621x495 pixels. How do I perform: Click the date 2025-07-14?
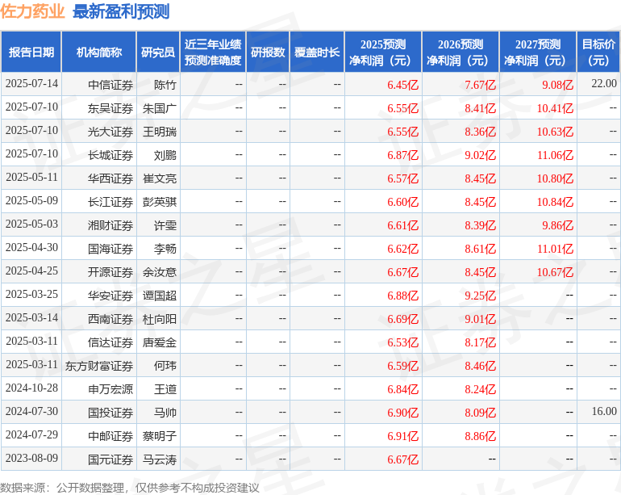[x=31, y=84]
